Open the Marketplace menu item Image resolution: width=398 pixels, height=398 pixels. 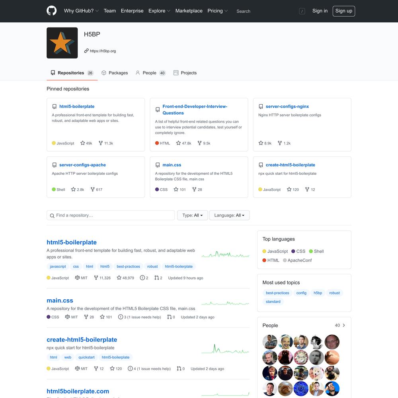pos(189,11)
